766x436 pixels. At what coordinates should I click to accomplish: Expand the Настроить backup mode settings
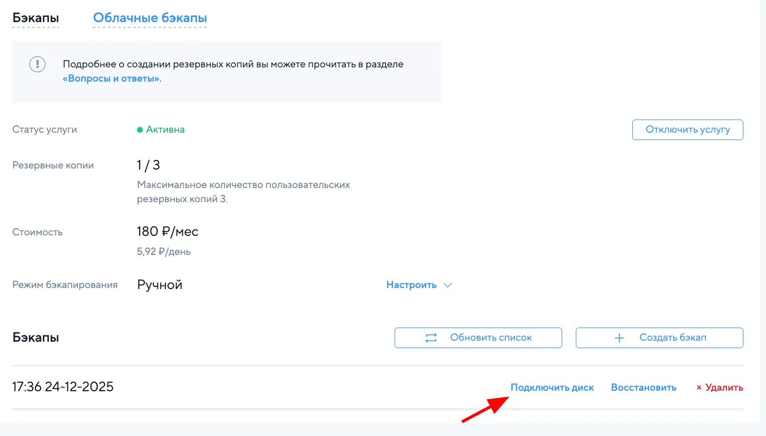[x=411, y=285]
